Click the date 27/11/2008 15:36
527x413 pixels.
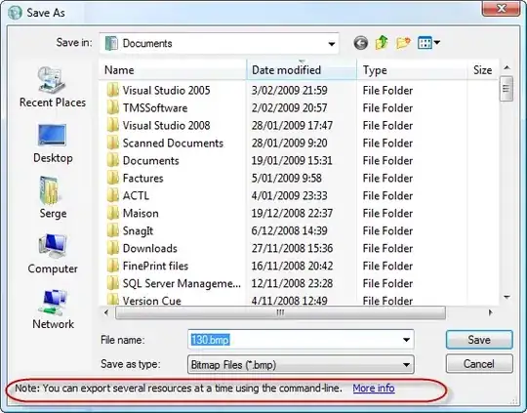[x=292, y=248]
